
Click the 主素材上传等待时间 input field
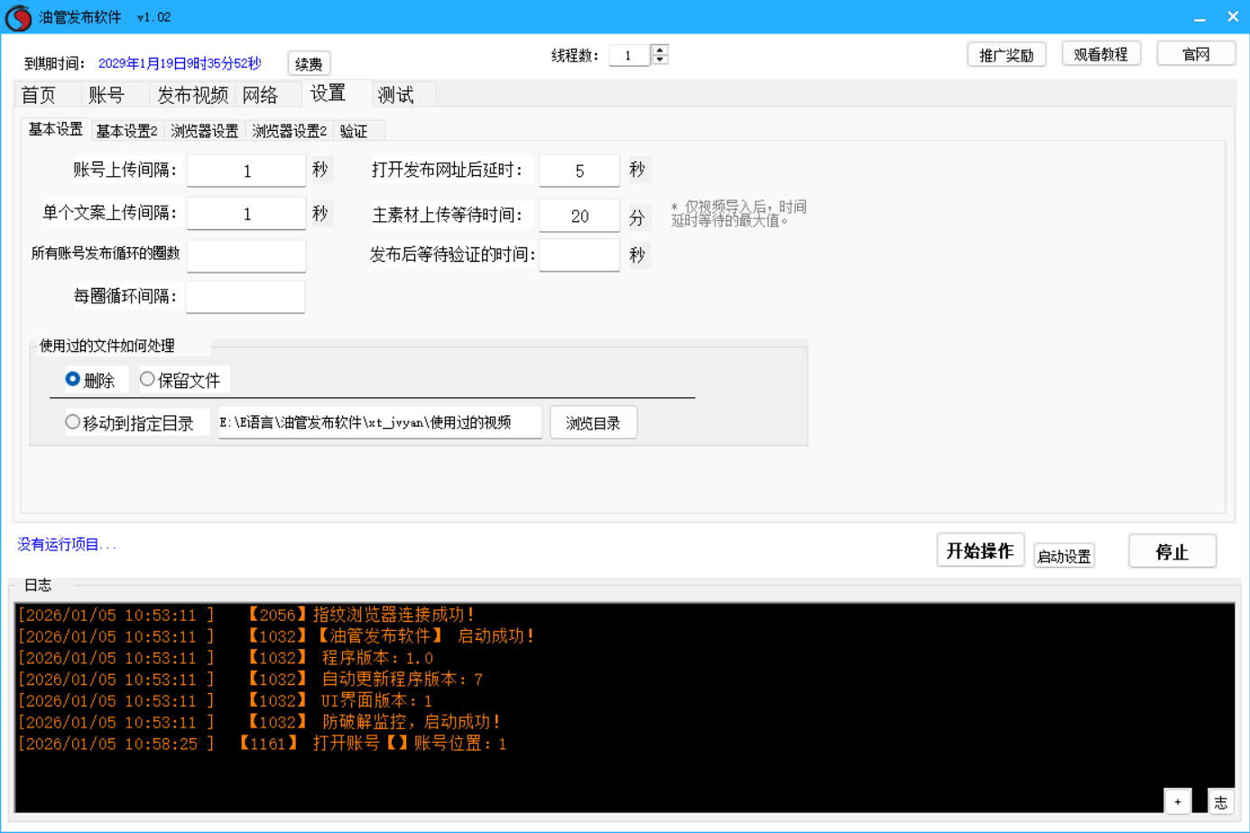[x=579, y=217]
